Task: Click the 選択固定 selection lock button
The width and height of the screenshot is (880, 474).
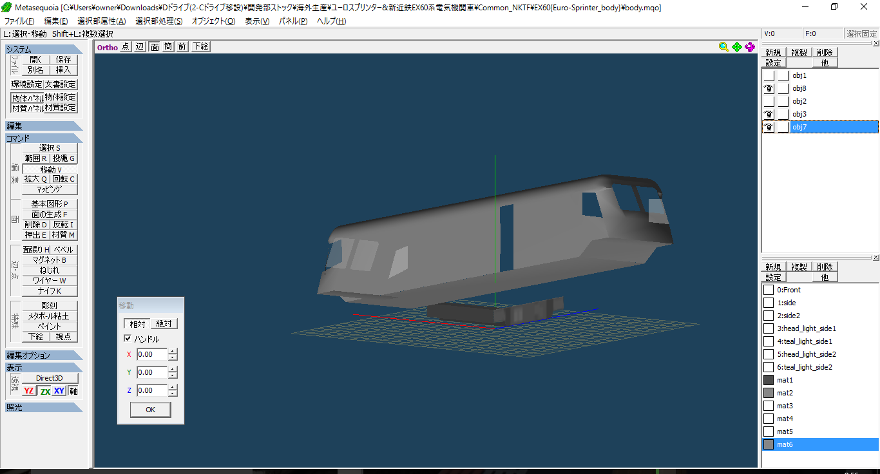Action: pos(861,34)
